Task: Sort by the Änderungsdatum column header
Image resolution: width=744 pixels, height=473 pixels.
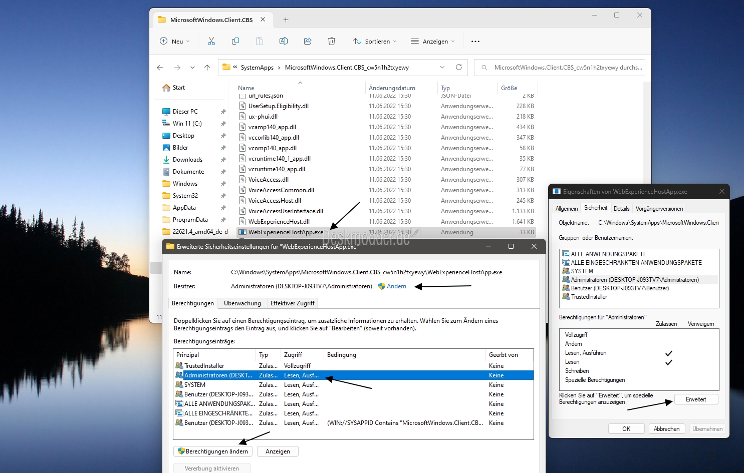Action: [392, 88]
